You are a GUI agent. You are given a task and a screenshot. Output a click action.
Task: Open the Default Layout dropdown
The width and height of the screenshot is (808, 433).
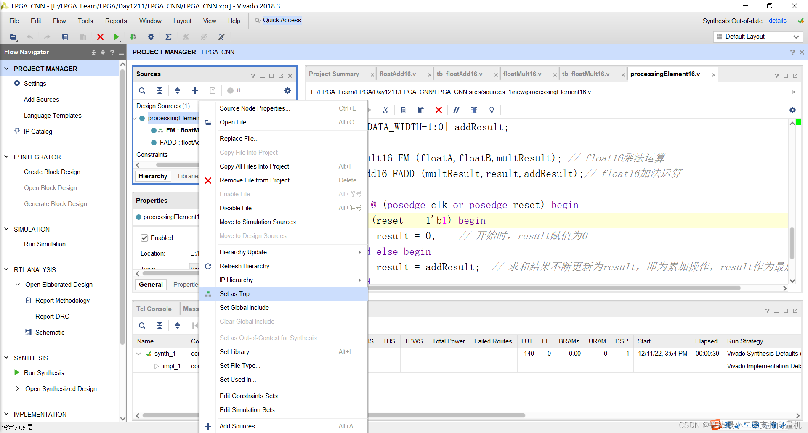pyautogui.click(x=758, y=37)
